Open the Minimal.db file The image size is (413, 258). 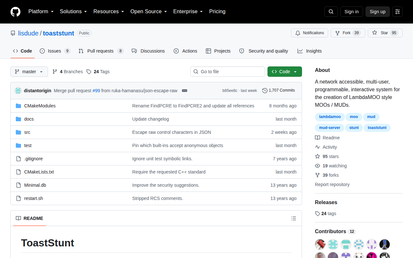[x=35, y=185]
